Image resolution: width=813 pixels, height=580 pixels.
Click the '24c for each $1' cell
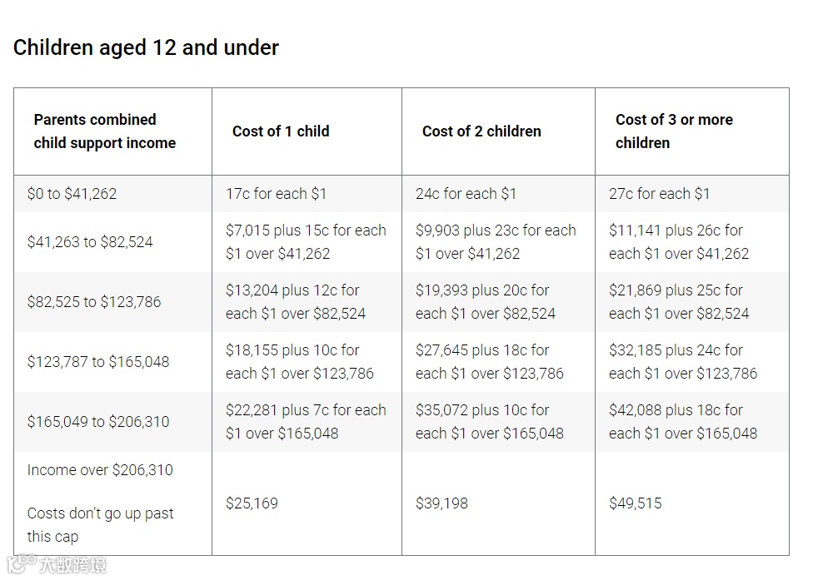click(466, 194)
